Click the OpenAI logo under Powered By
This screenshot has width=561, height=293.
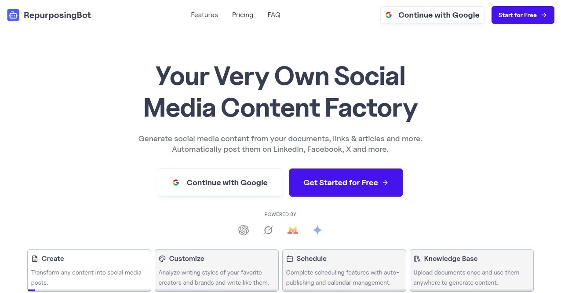click(x=244, y=230)
